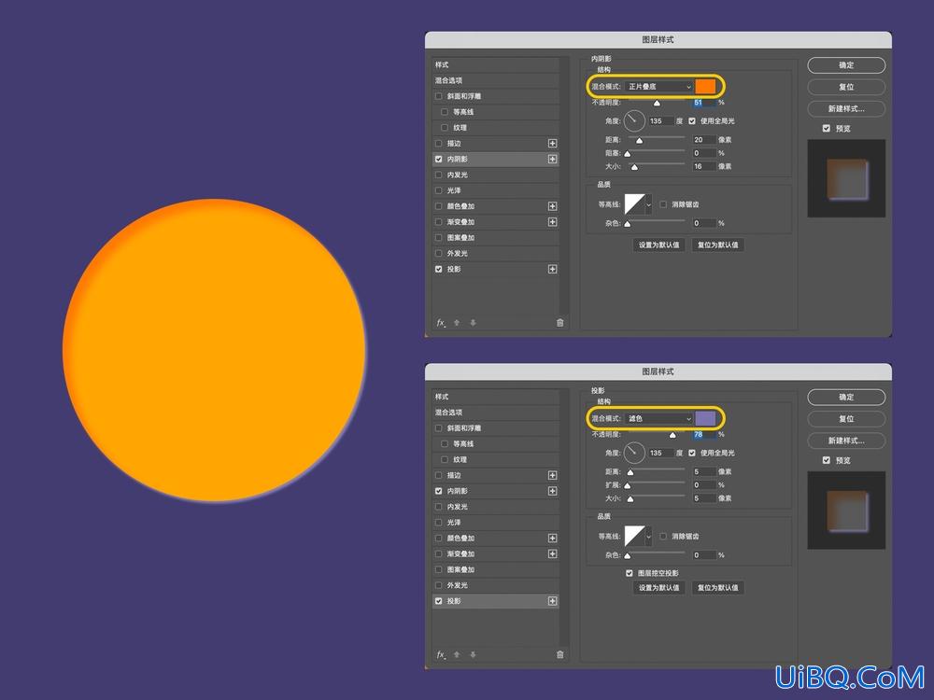
Task: Uncheck 投影 checkbox in Drop Shadow dialog list
Action: pos(439,601)
